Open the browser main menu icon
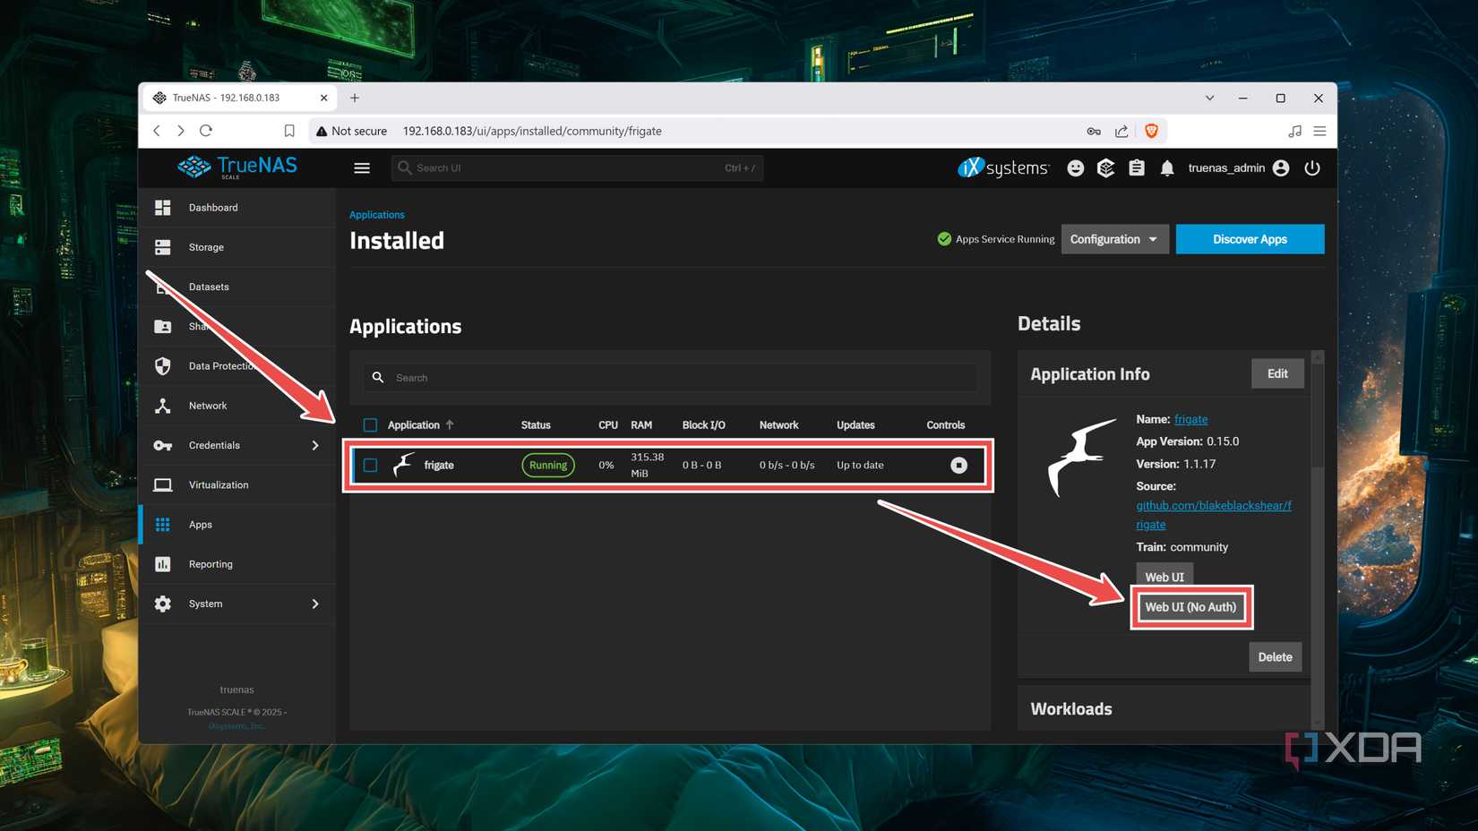This screenshot has height=831, width=1478. pyautogui.click(x=1319, y=131)
